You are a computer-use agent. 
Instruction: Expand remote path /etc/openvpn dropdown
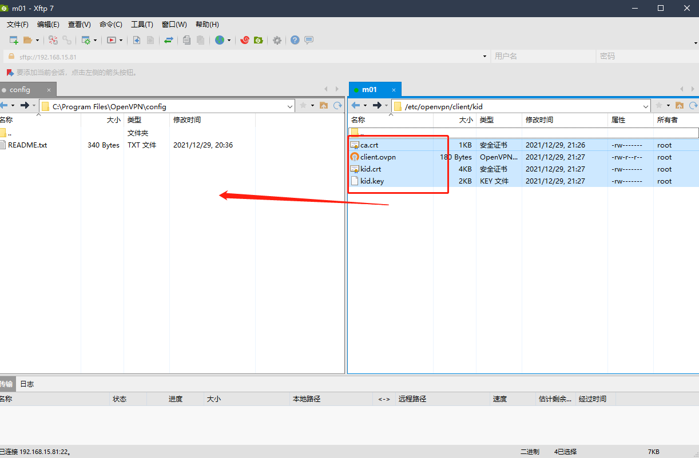646,106
